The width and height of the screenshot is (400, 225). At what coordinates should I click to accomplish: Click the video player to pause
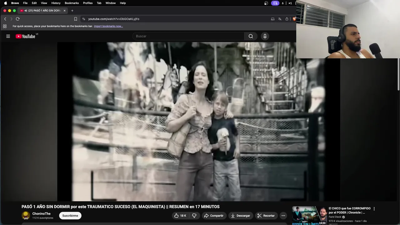(x=199, y=122)
